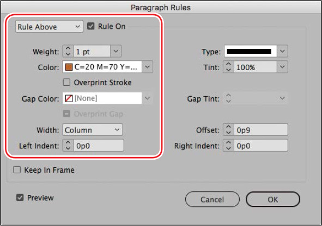Image resolution: width=322 pixels, height=226 pixels.
Task: Enable the Overprint Stroke checkbox
Action: (66, 82)
